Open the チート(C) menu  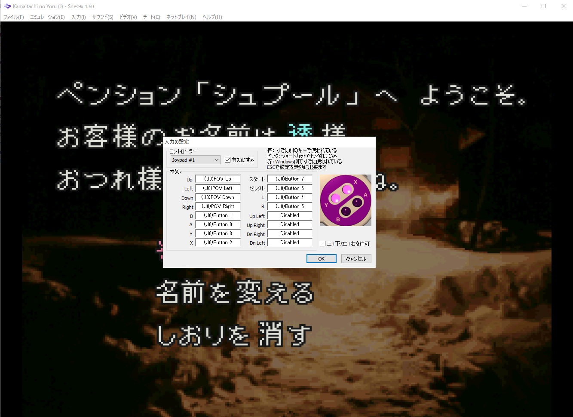pos(152,17)
